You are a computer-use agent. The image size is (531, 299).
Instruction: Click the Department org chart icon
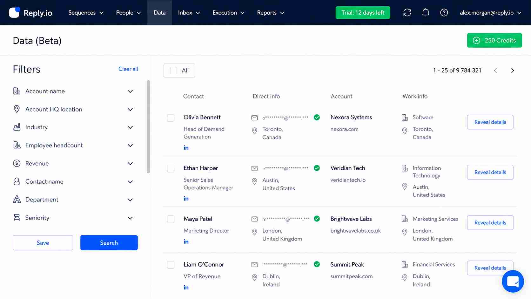17,200
